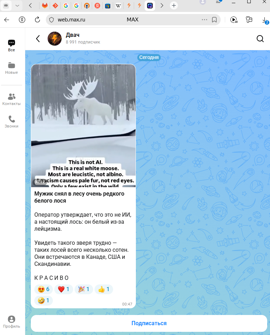Play the white moose video
The height and width of the screenshot is (335, 270).
click(x=83, y=126)
